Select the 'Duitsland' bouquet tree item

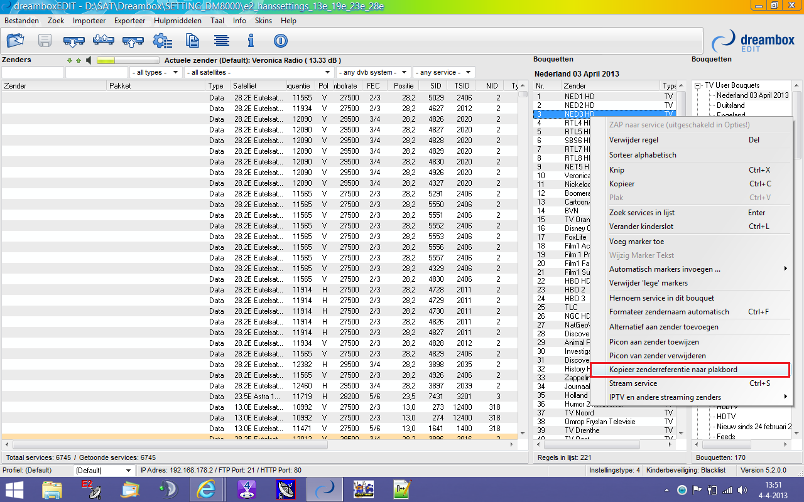point(731,105)
